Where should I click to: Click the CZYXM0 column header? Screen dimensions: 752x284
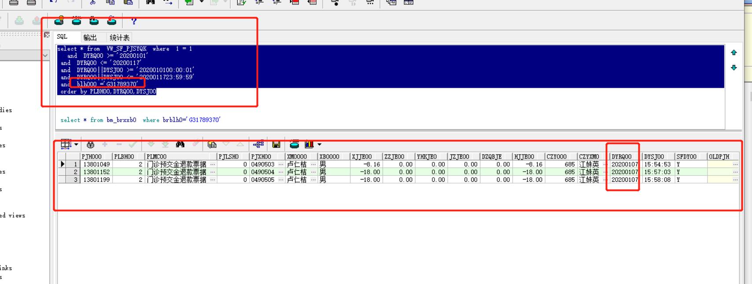pyautogui.click(x=593, y=156)
